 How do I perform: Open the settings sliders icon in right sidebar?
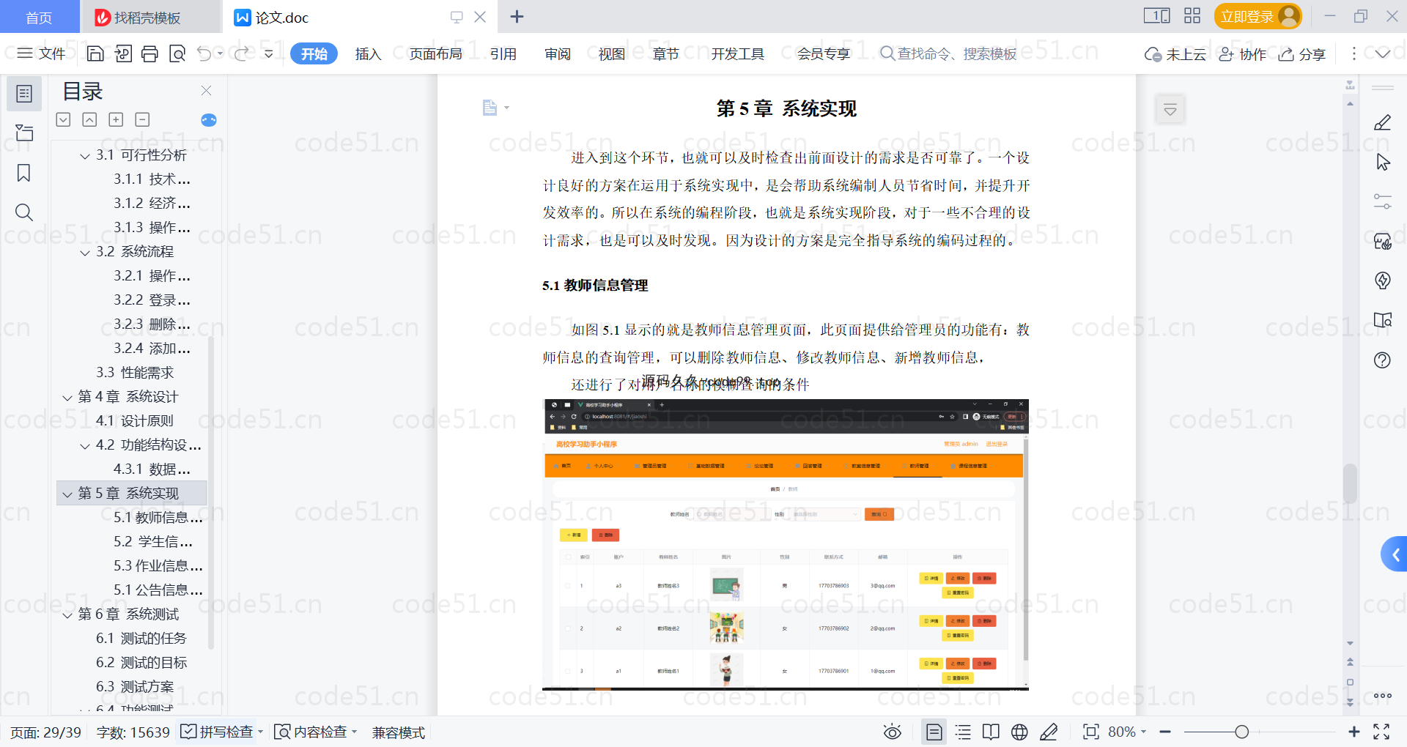click(x=1382, y=201)
